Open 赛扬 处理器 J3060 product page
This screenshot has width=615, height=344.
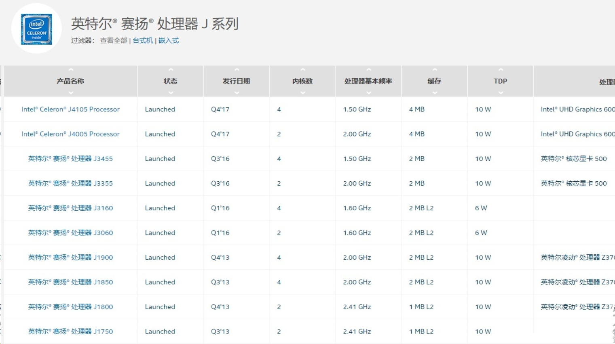coord(70,233)
